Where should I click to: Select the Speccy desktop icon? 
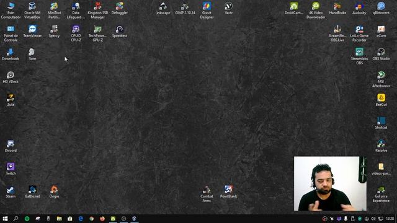[54, 32]
